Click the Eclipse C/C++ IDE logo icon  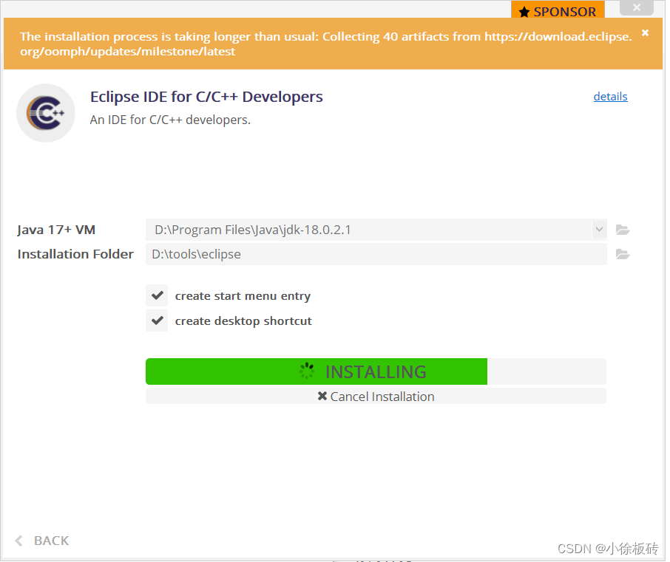(x=46, y=112)
